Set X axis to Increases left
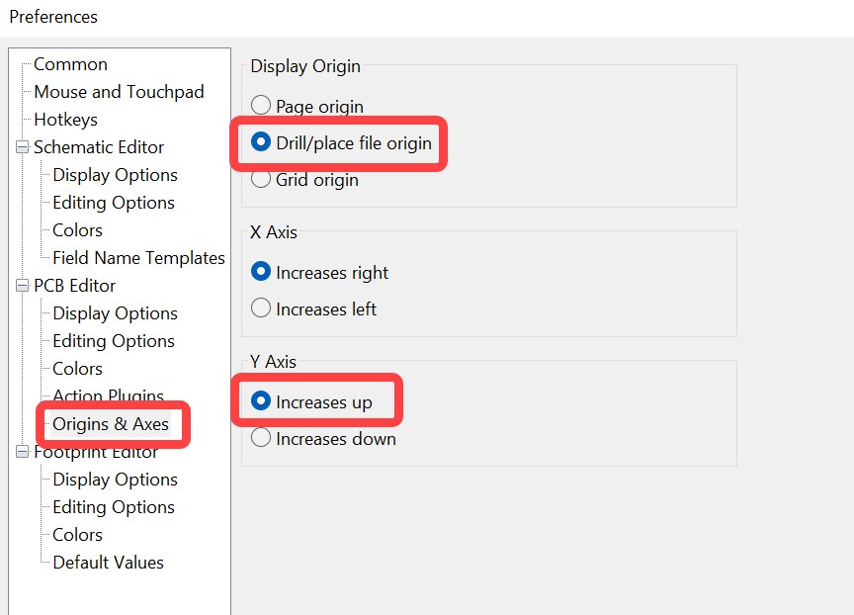Screen dimensions: 854x615 [261, 308]
